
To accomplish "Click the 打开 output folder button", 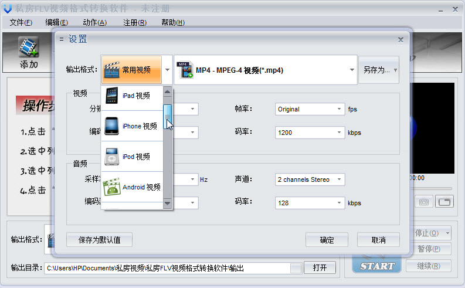I will tap(320, 268).
